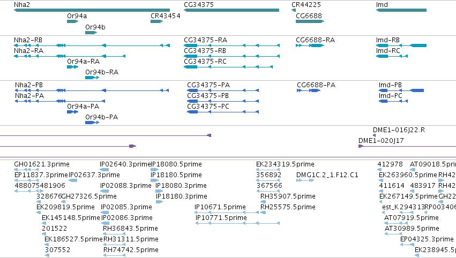Select the CG34375-RC transcript track
Image resolution: width=456 pixels, height=258 pixels.
click(228, 67)
